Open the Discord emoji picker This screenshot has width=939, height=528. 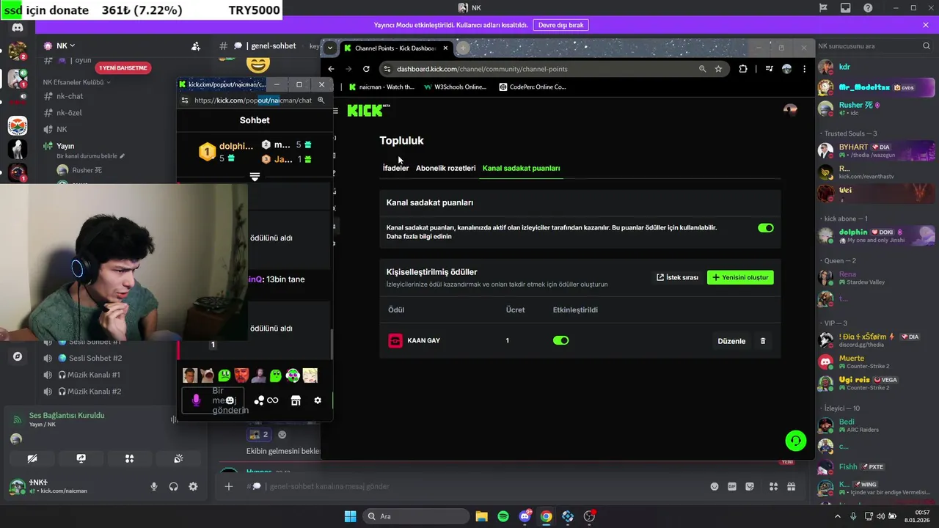[715, 486]
